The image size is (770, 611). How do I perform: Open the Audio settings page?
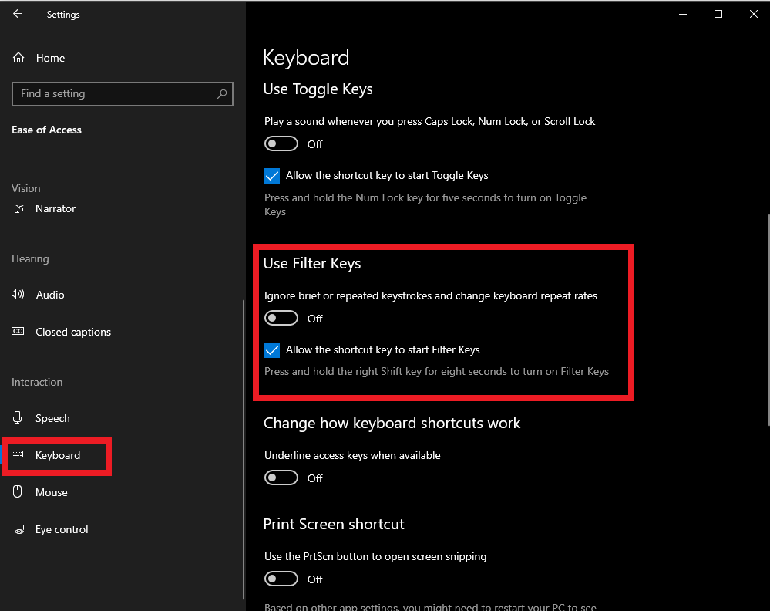click(50, 295)
